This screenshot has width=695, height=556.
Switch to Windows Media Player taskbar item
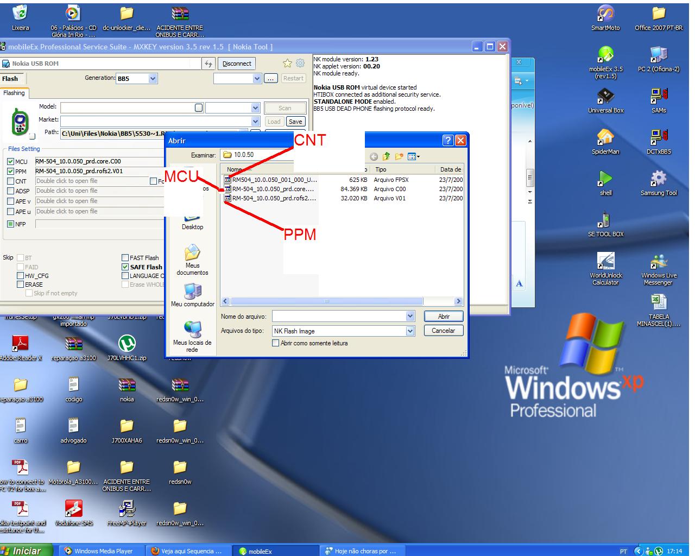tap(103, 551)
